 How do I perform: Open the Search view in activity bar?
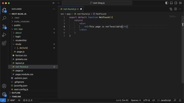pos(4,18)
